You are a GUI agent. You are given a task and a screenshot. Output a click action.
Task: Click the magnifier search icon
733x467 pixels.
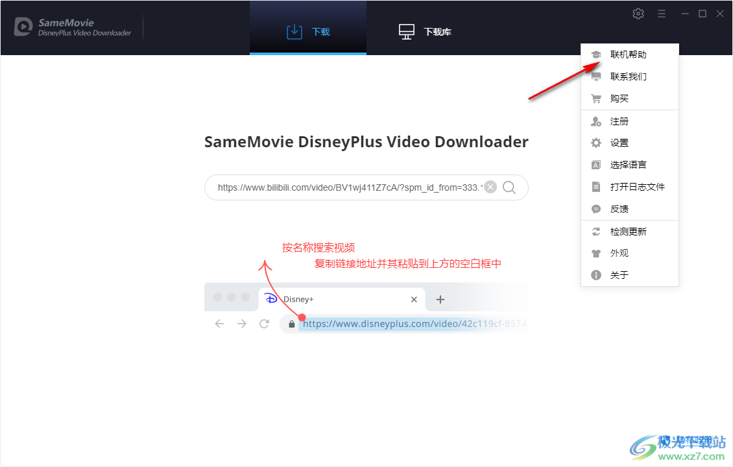(x=509, y=187)
